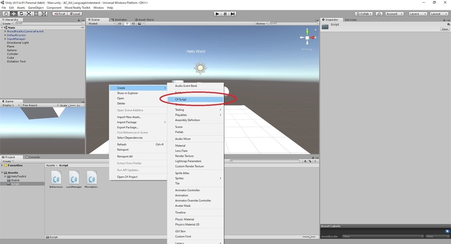Click the asset label tag icon
451x244 pixels.
coord(447,231)
